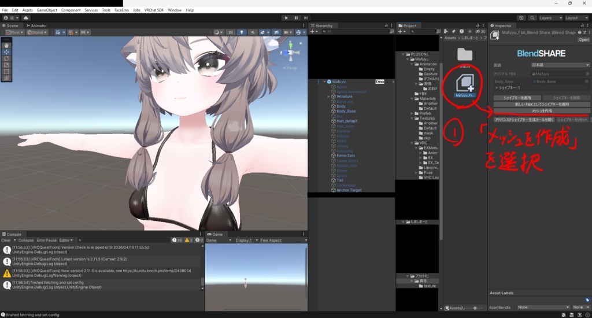Toggle Scene audio
Viewport: 592px width, 318px height.
(x=253, y=32)
